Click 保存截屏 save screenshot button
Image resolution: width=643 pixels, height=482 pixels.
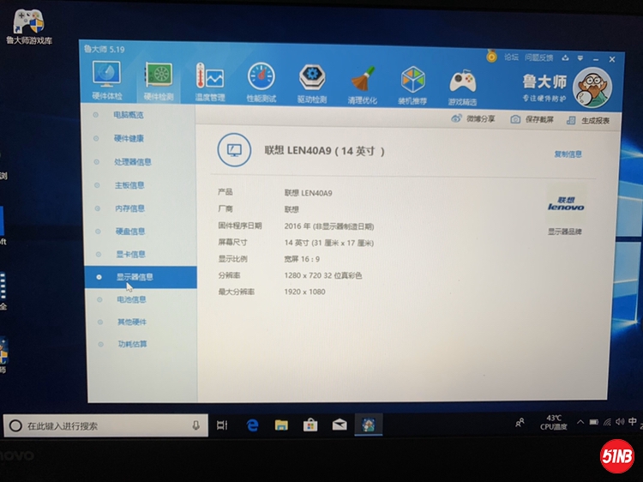(532, 119)
